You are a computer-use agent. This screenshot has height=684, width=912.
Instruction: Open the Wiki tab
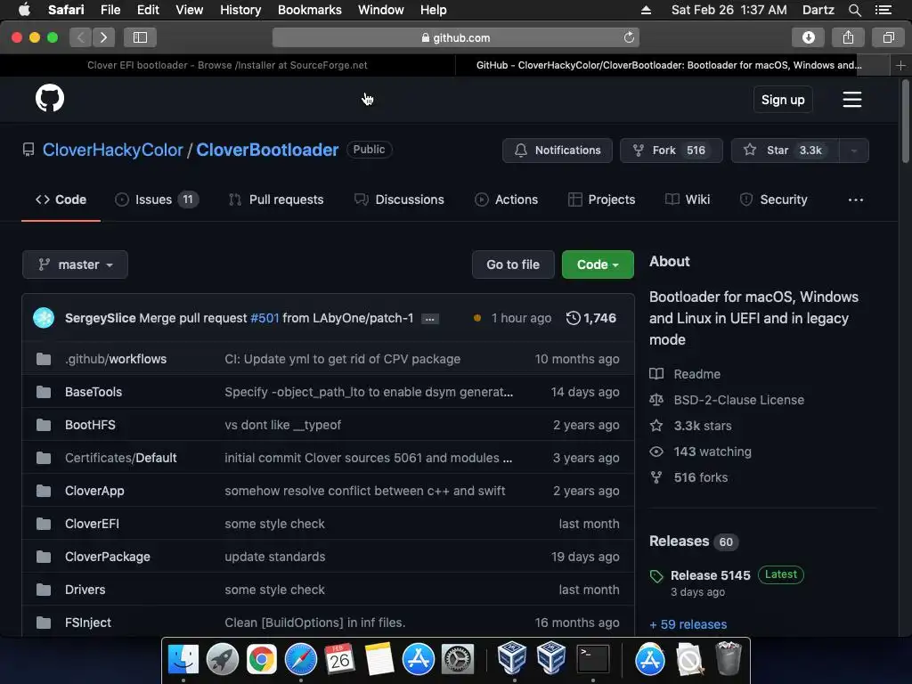(x=688, y=199)
